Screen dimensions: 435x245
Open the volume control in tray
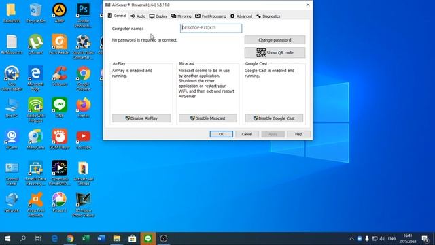(382, 238)
